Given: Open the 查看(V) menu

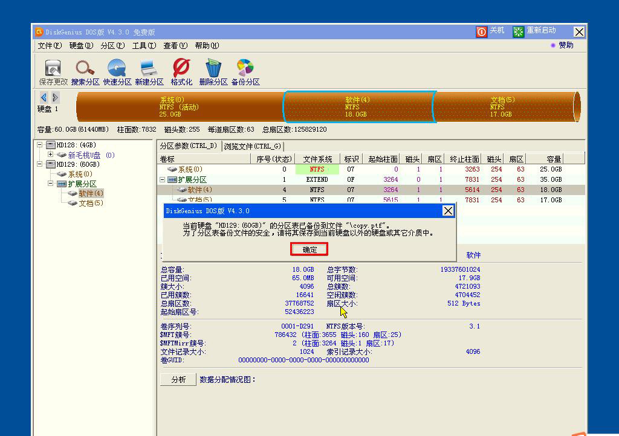Looking at the screenshot, I should pos(175,46).
